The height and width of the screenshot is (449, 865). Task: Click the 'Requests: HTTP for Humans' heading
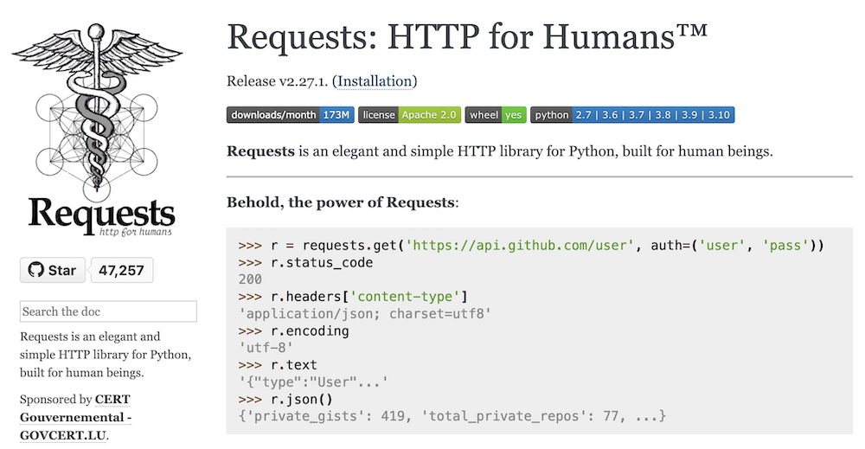(x=467, y=38)
